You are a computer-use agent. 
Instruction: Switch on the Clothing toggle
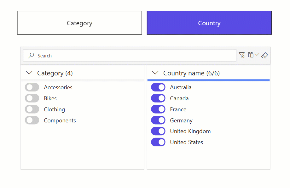click(32, 109)
